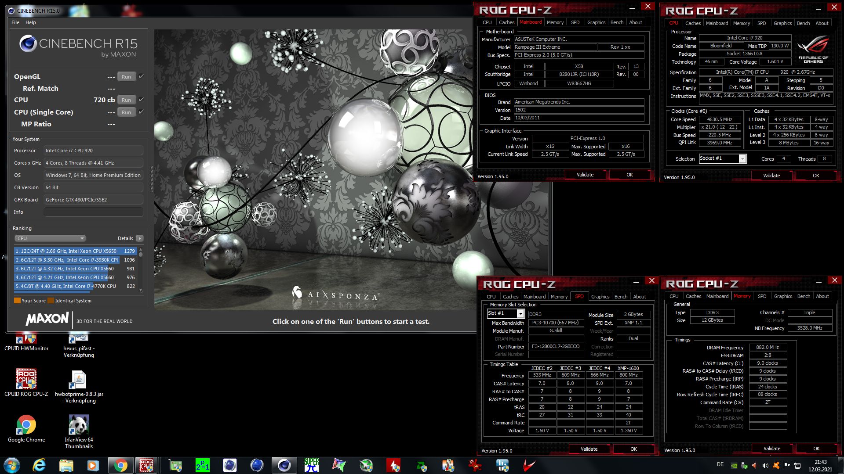
Task: Open the Help menu in Cinebench
Action: tap(31, 22)
